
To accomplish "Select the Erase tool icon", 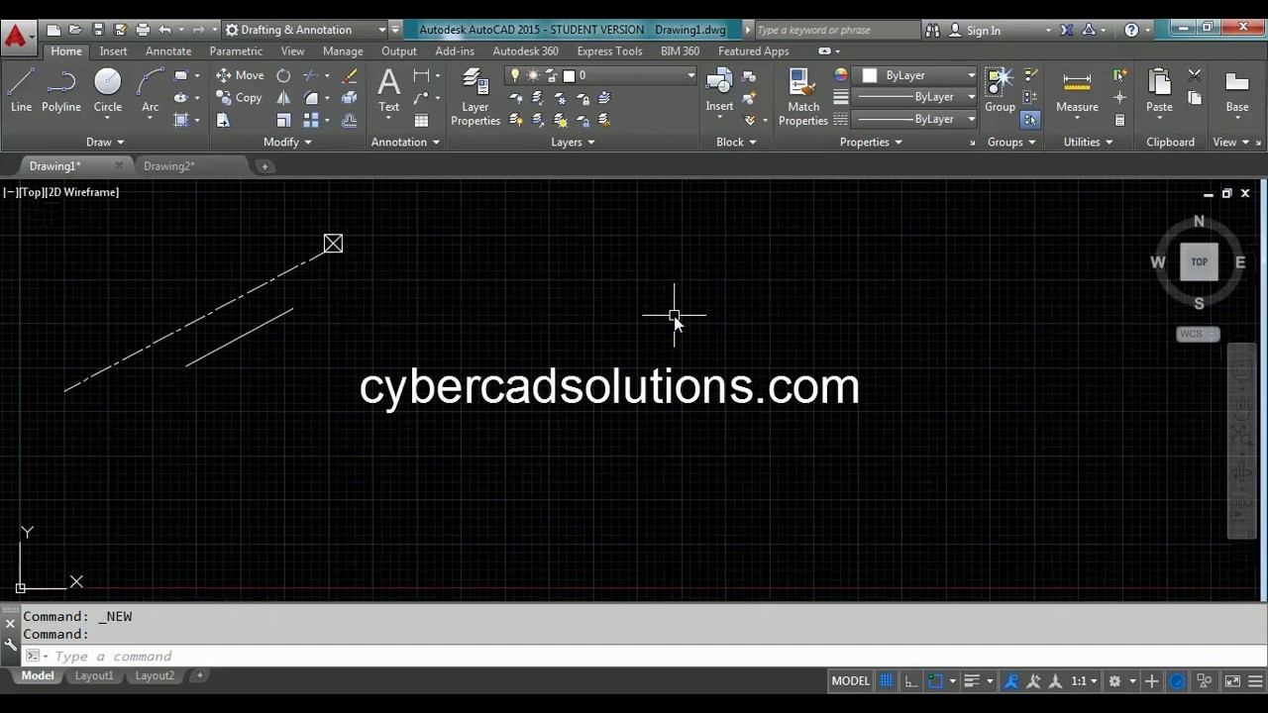I will click(x=349, y=75).
